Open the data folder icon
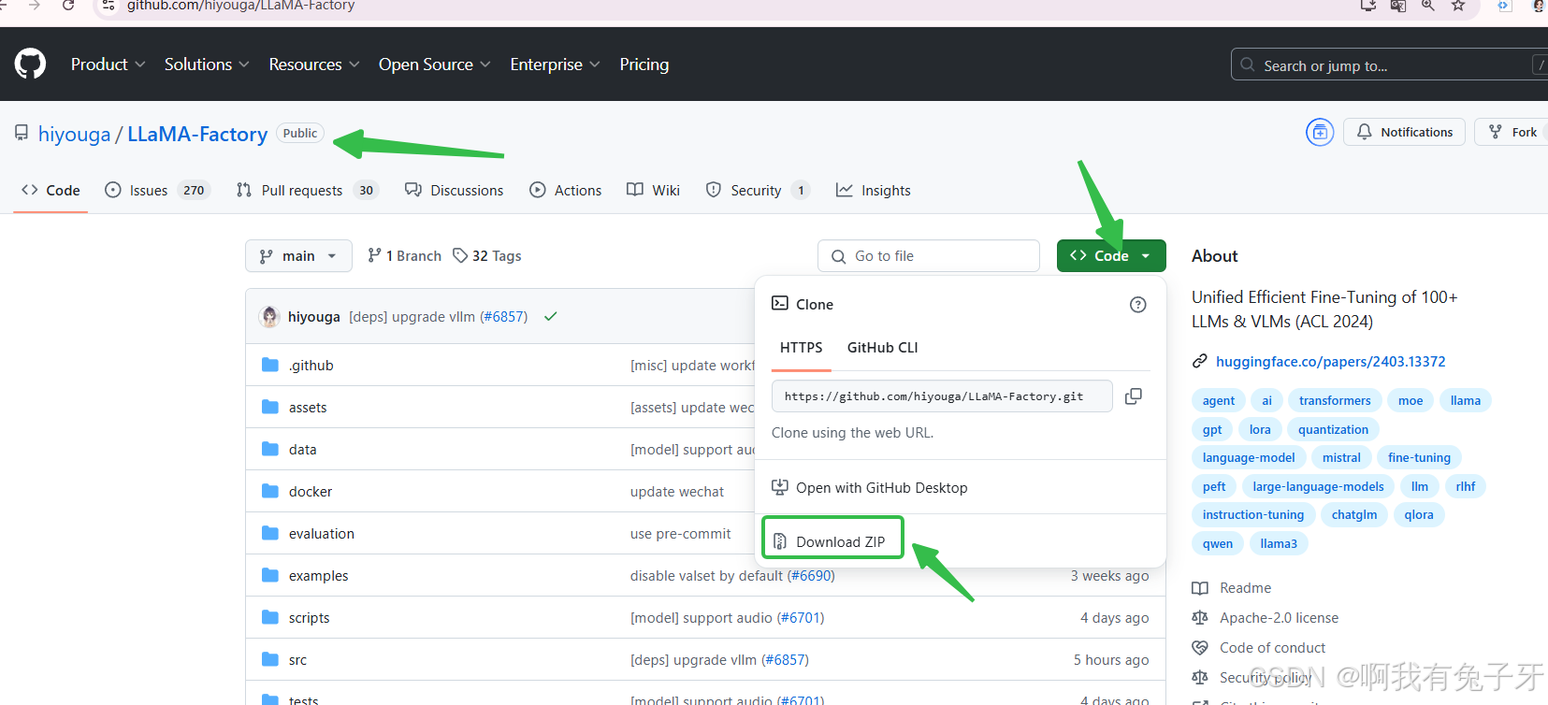 [270, 449]
